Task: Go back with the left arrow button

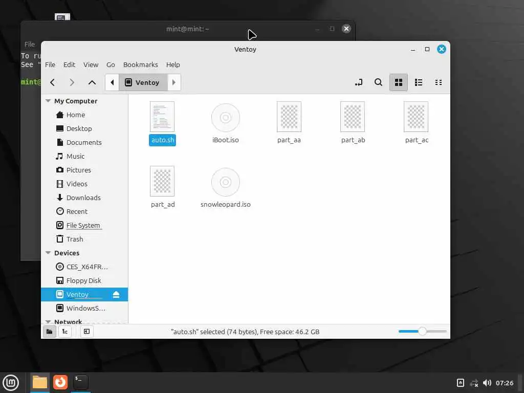Action: (53, 82)
